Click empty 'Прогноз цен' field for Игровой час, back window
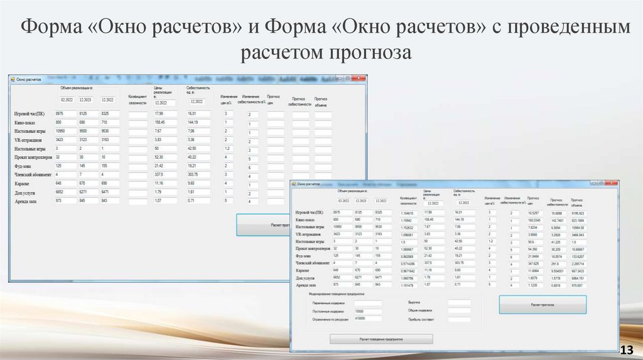643x360 pixels. pyautogui.click(x=275, y=115)
